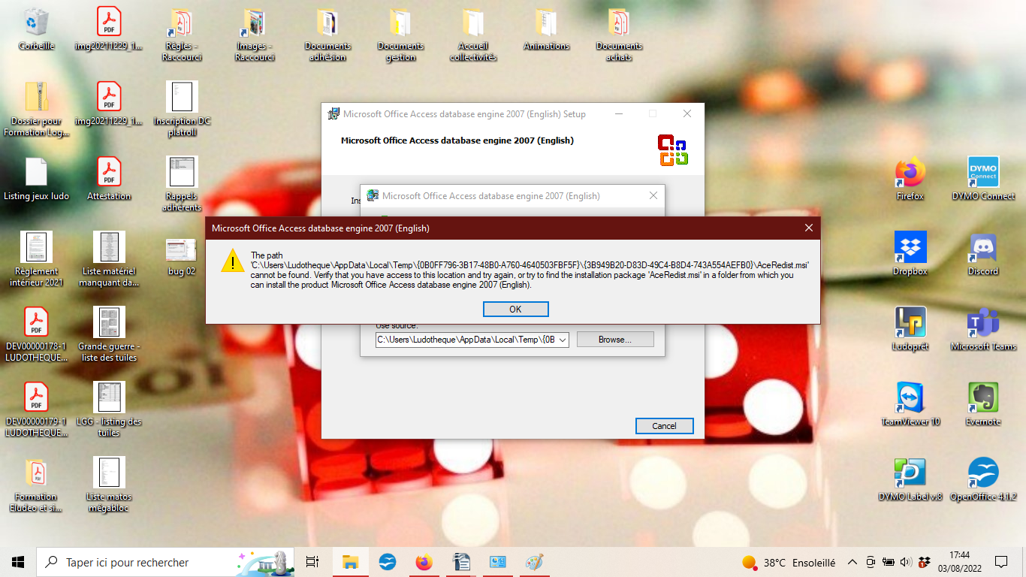Select the DEV00000178-1 PDF file
The width and height of the screenshot is (1026, 577).
(x=36, y=334)
